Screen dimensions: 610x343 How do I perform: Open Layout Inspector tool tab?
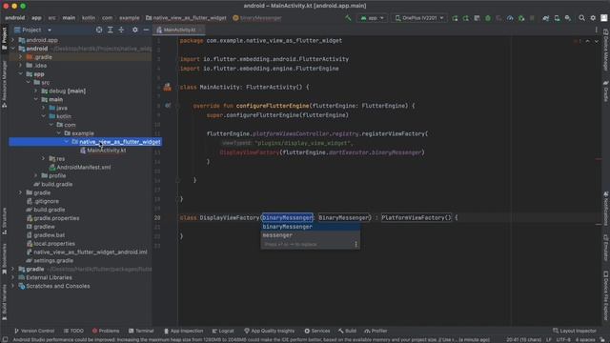coord(575,331)
